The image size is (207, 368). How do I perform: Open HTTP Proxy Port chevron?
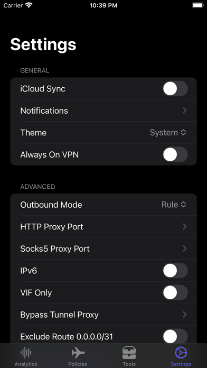pos(185,226)
